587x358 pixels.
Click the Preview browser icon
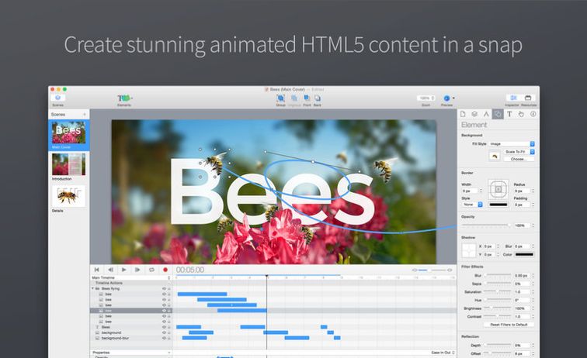click(447, 98)
